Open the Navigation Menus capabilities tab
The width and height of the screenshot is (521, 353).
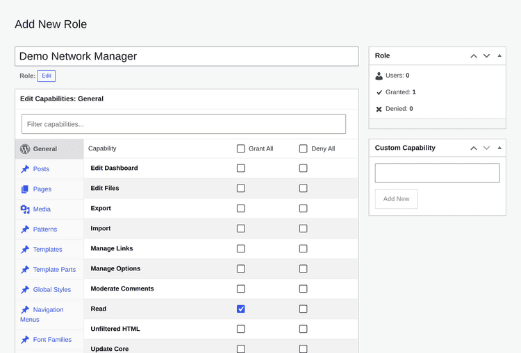pos(49,315)
